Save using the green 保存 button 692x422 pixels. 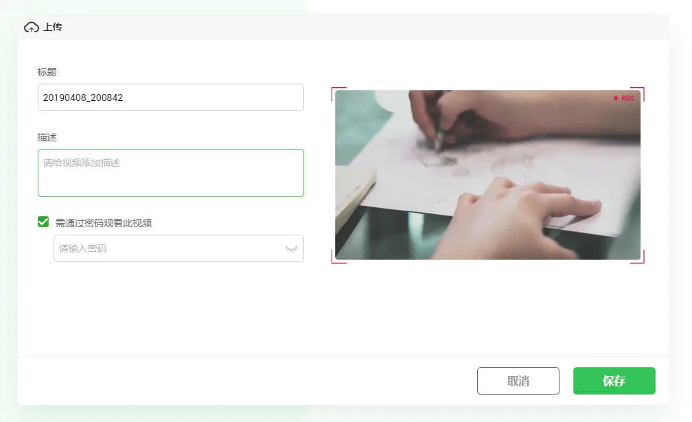point(614,381)
